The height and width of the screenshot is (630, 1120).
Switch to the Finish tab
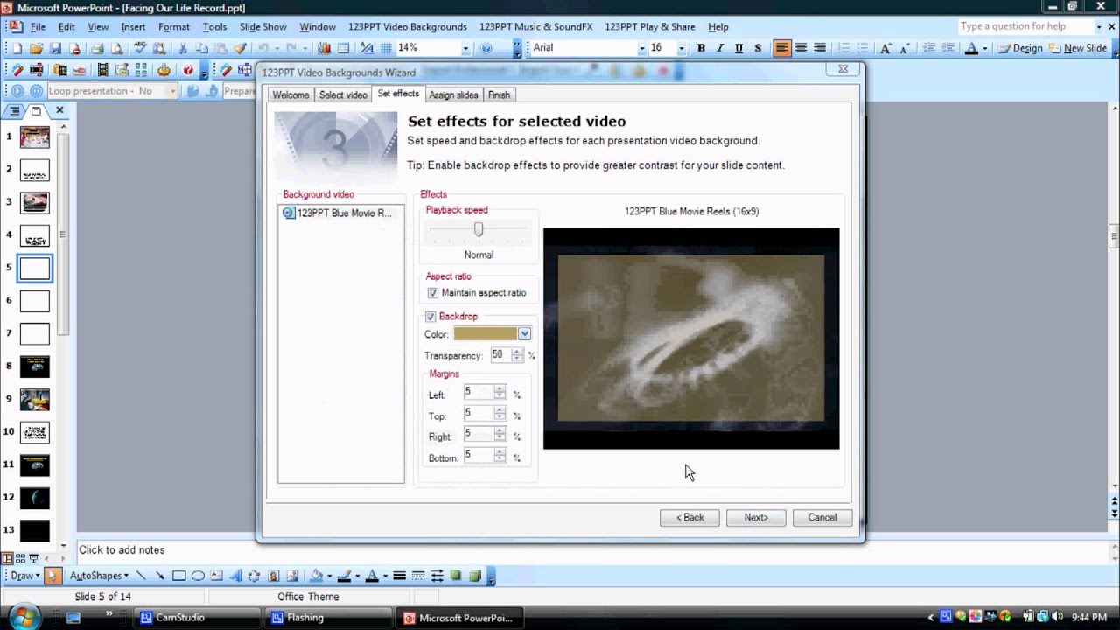(499, 94)
